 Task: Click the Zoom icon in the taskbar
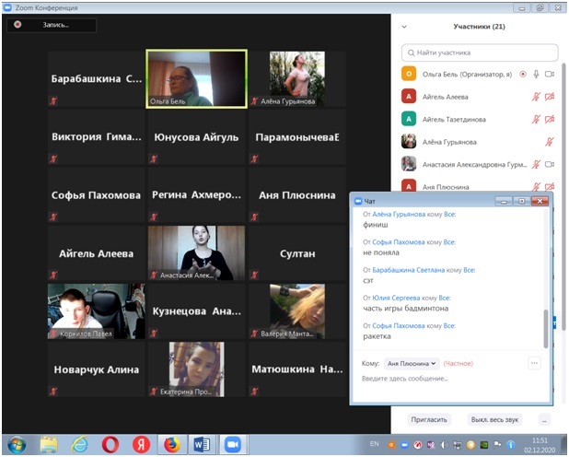coord(231,444)
